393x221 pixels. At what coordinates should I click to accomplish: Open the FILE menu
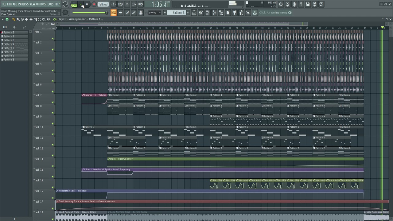coord(4,4)
